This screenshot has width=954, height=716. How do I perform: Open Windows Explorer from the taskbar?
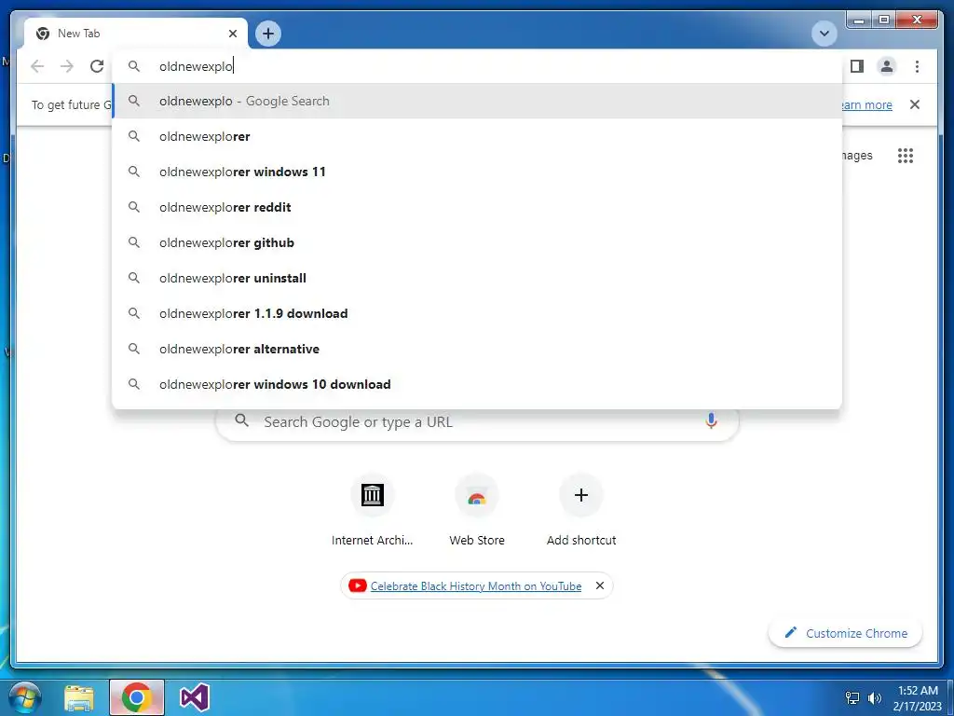[x=79, y=697]
